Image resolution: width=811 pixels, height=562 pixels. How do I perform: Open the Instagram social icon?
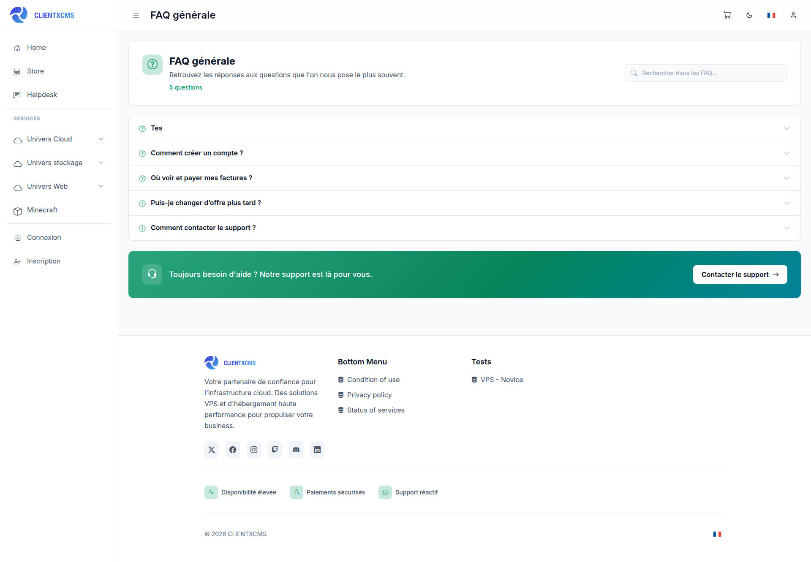[x=254, y=450]
